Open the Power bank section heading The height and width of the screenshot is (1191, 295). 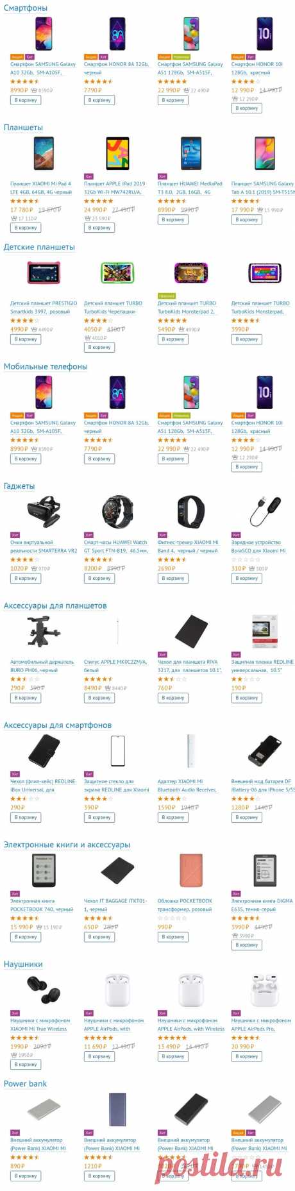pyautogui.click(x=25, y=1084)
